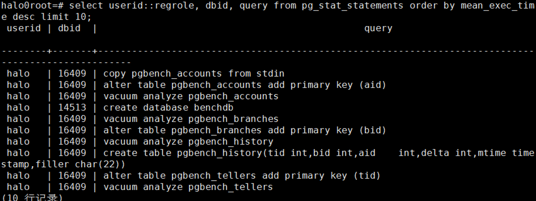Click the "(10 行记录)" row count line
Screen dimensions: 536x201
point(31,198)
